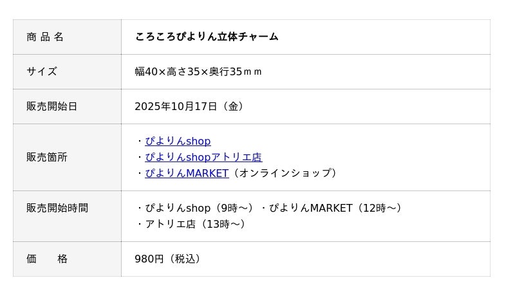Click the （オンラインショップ） note text
This screenshot has height=296, width=515.
tap(285, 173)
